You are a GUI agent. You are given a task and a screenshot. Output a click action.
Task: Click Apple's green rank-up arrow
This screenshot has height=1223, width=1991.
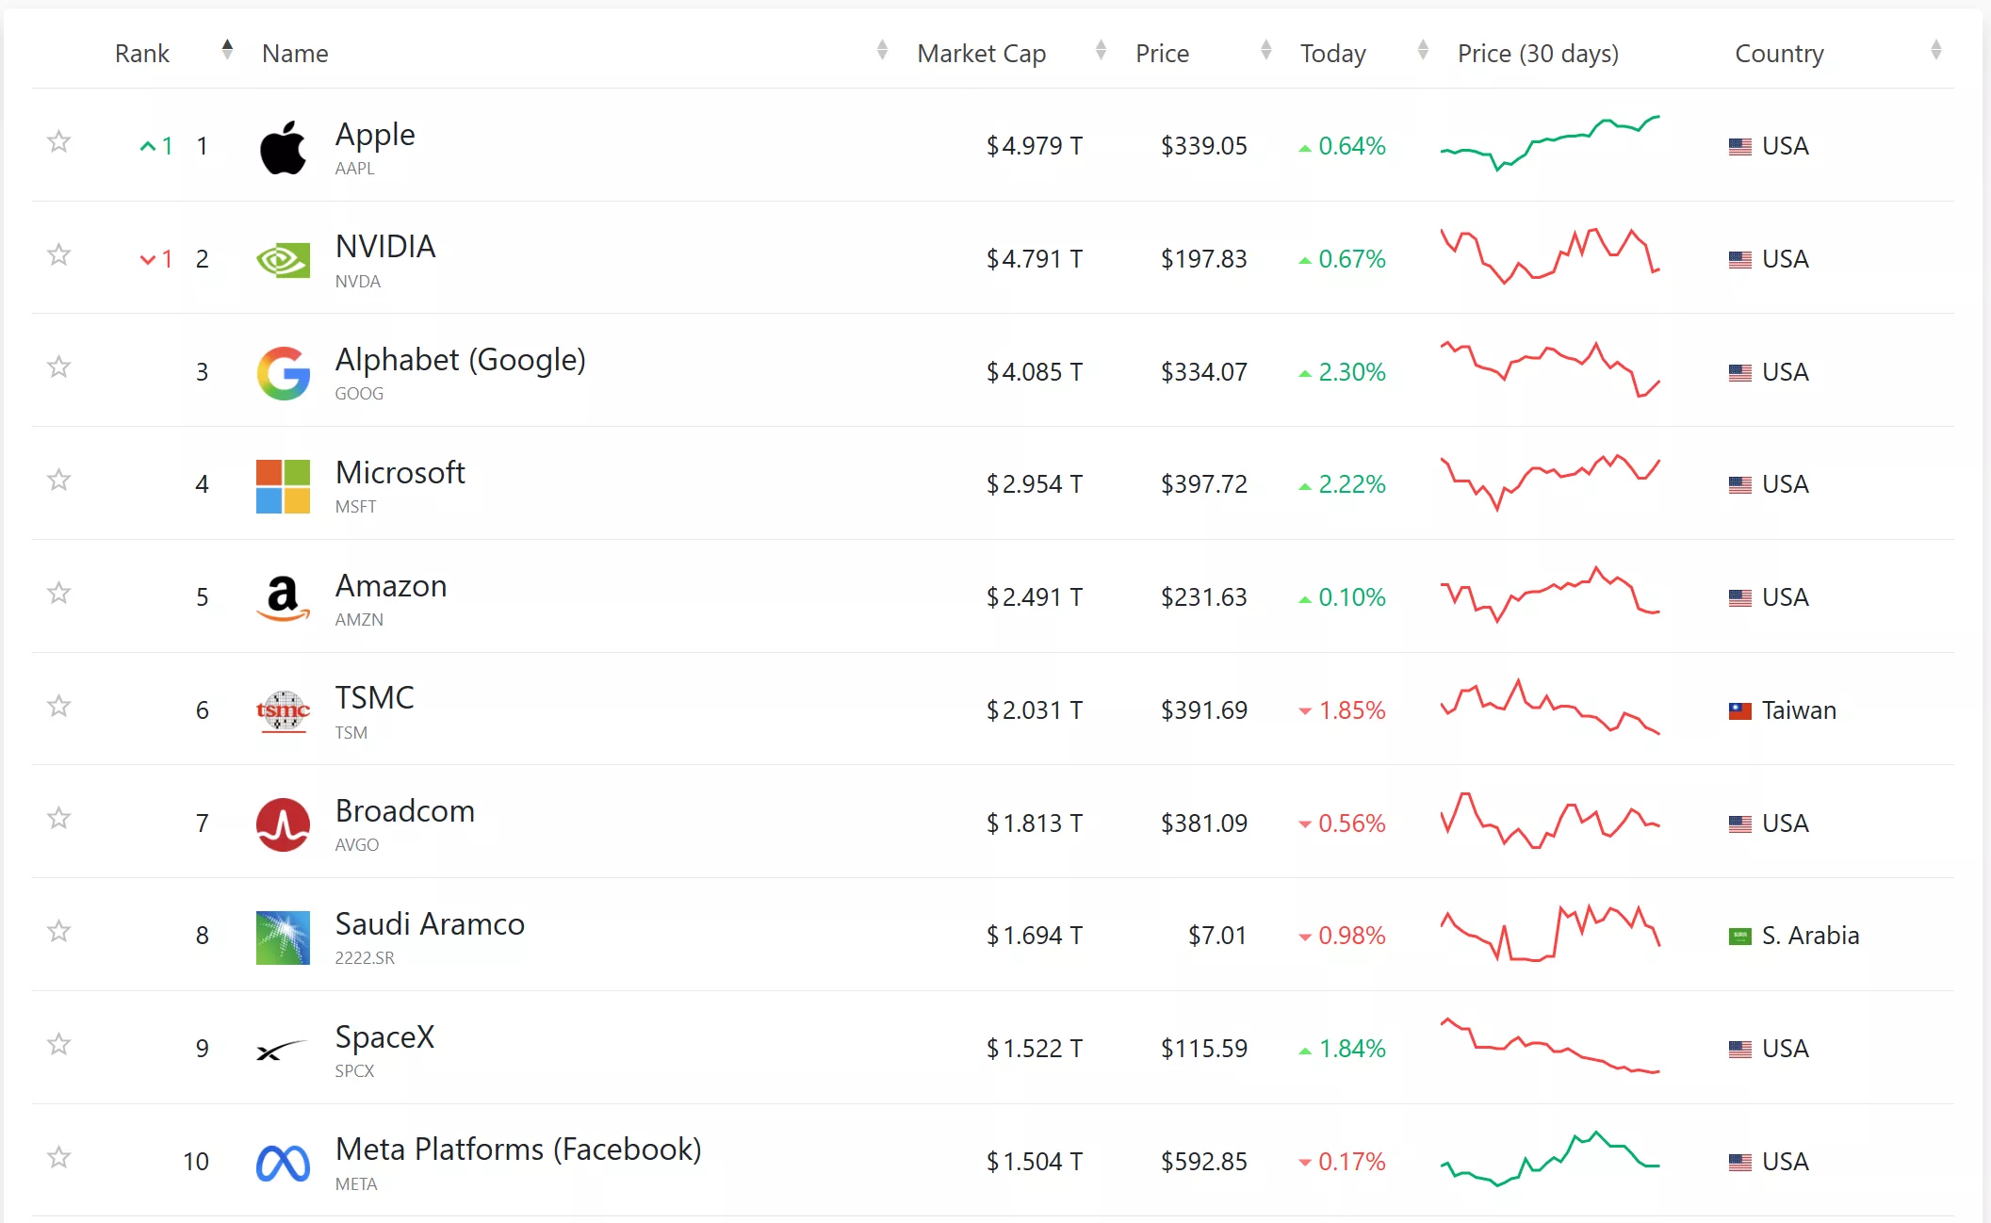[148, 146]
